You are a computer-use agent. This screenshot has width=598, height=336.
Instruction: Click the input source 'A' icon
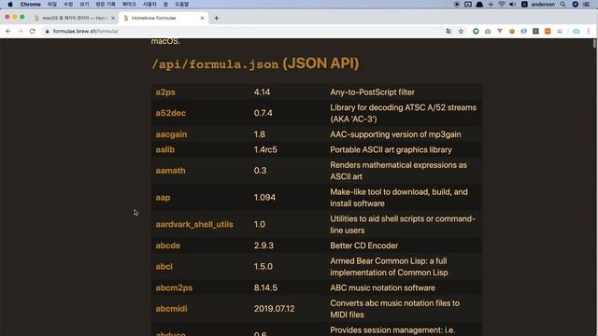[x=524, y=4]
